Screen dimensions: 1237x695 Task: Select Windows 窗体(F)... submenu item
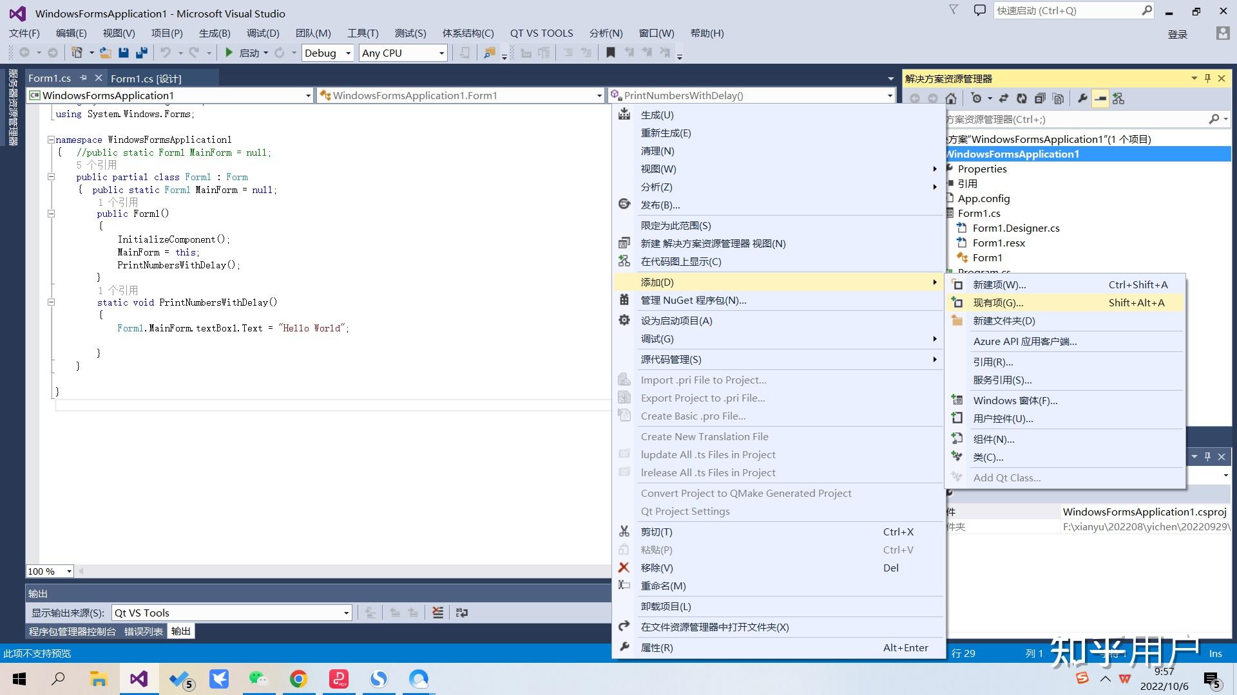click(1066, 400)
